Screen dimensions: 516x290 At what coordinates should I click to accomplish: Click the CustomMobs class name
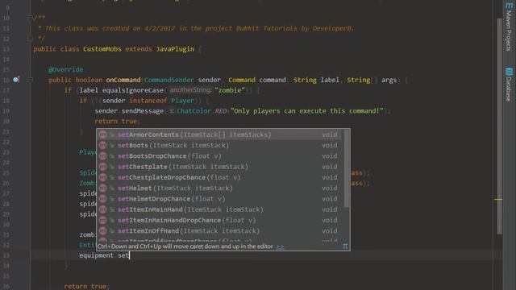click(102, 49)
